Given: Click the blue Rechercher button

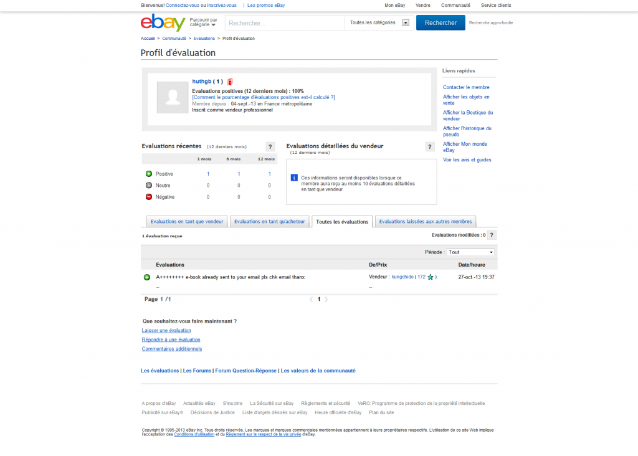Looking at the screenshot, I should coord(440,23).
